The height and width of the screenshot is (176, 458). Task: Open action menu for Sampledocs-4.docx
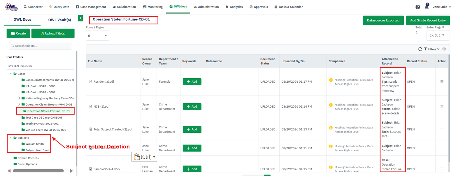point(442,169)
